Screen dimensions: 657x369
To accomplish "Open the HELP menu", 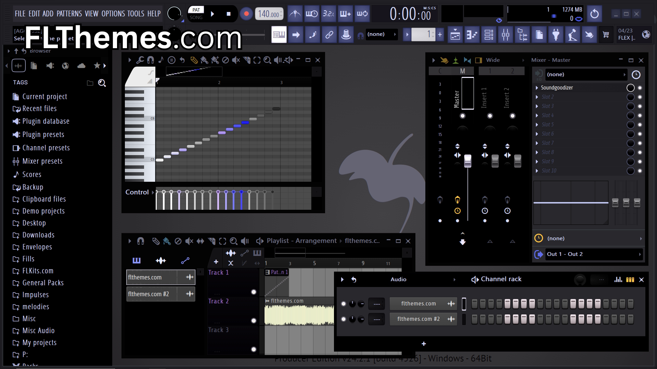I will coord(154,14).
